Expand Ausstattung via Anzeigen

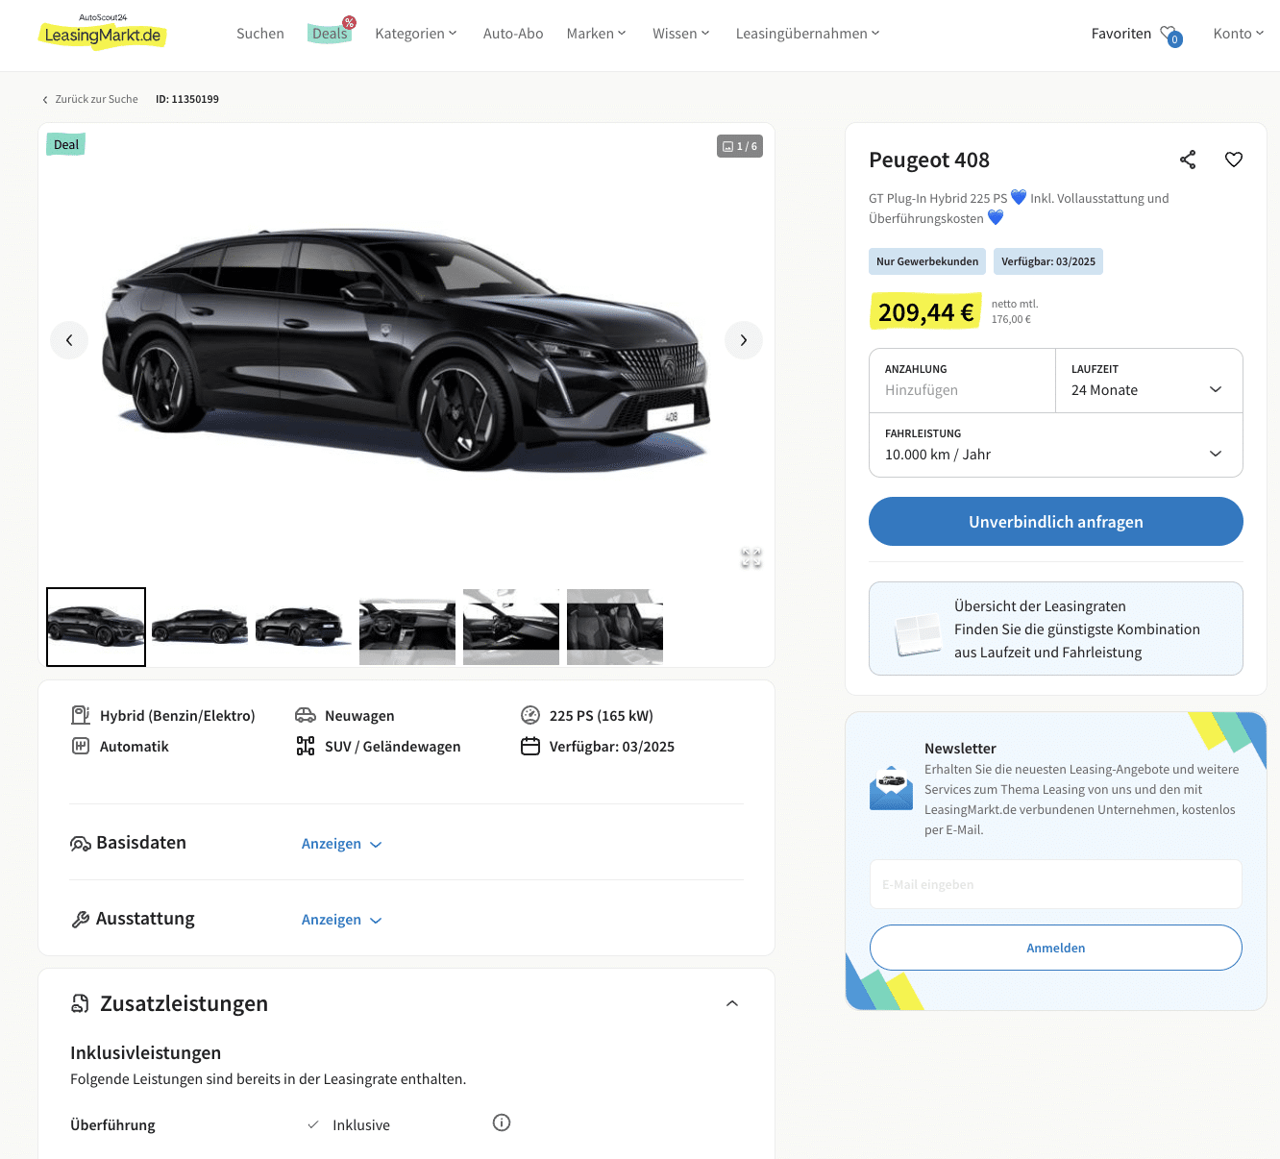(341, 920)
